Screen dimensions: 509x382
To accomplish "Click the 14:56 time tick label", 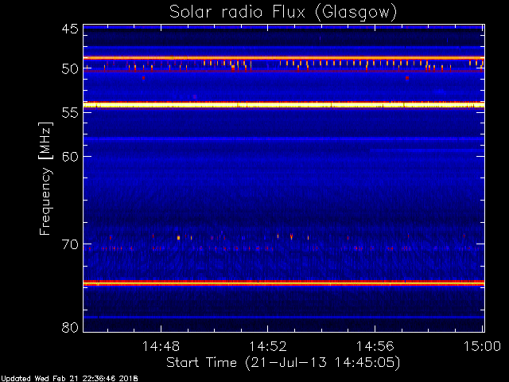I will [x=375, y=346].
